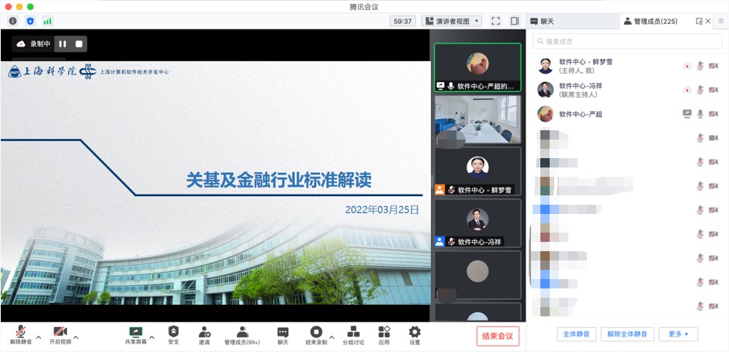Toggle the sidebar panel icon

point(514,21)
